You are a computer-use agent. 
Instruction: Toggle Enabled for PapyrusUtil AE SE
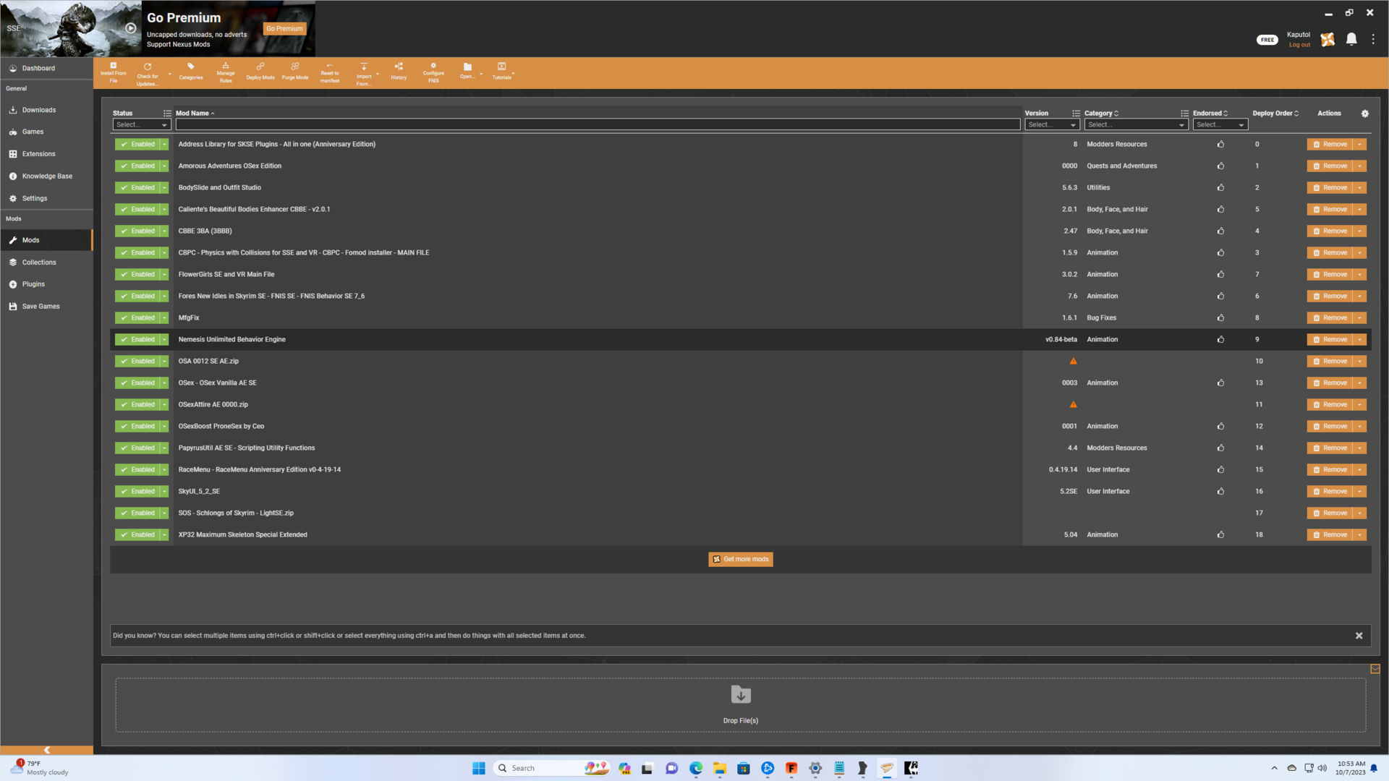(x=137, y=448)
